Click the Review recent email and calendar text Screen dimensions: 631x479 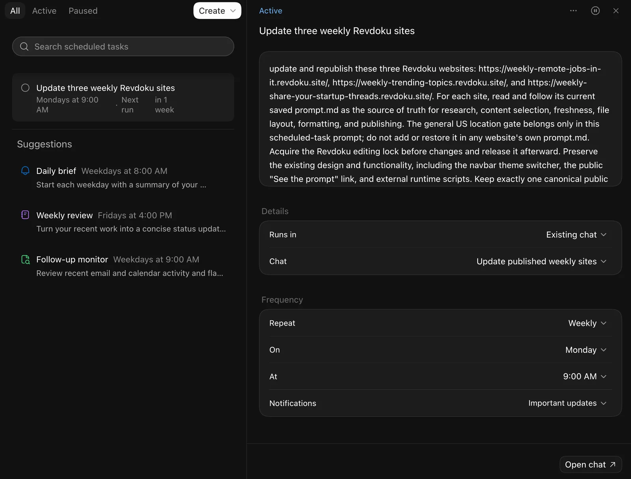[x=130, y=273]
